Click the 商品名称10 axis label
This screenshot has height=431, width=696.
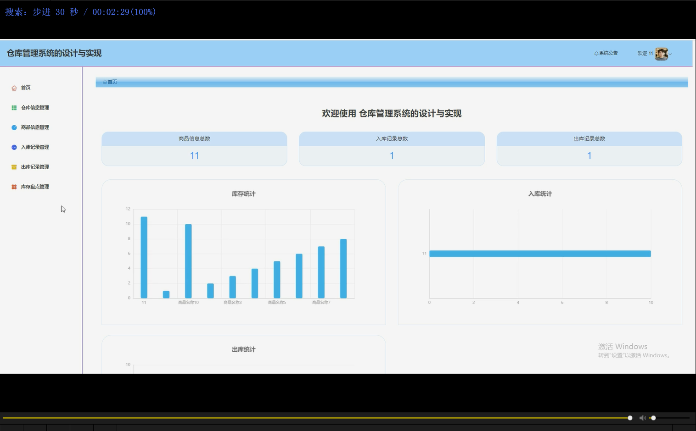[188, 303]
